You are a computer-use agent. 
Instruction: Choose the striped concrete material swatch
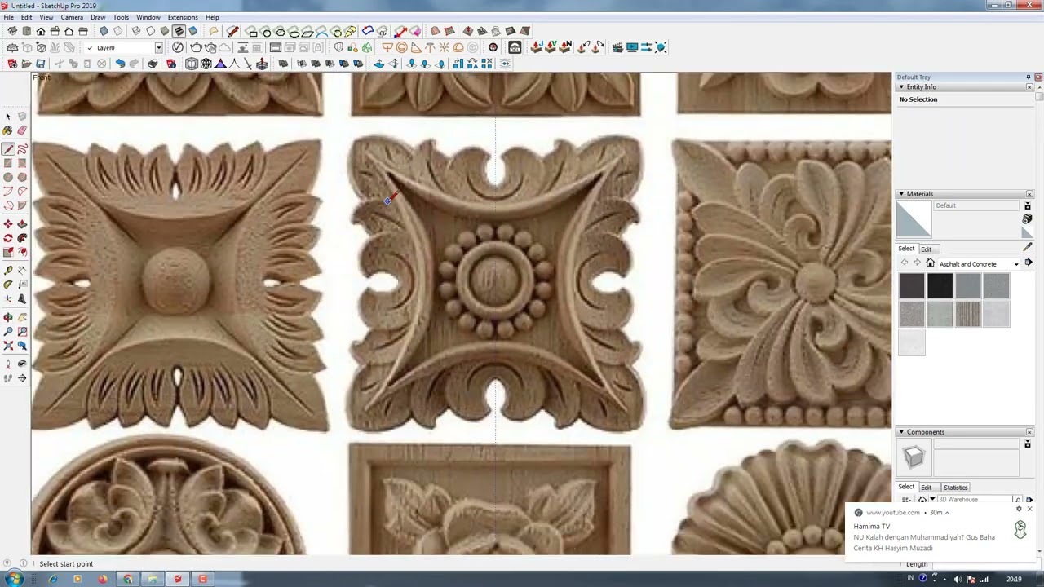click(968, 315)
